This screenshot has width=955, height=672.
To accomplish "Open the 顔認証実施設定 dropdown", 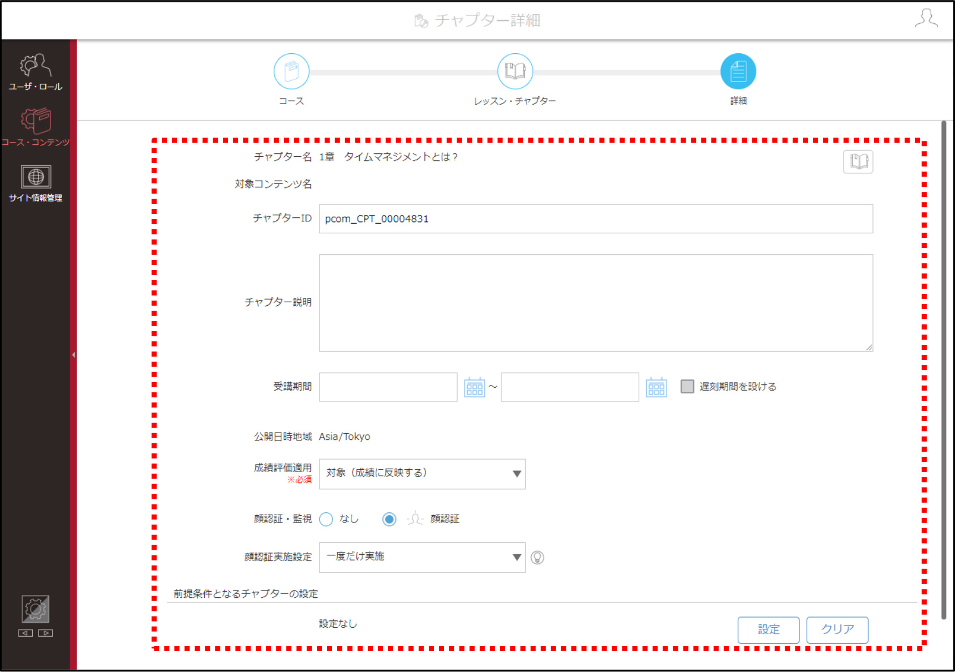I will [x=422, y=557].
